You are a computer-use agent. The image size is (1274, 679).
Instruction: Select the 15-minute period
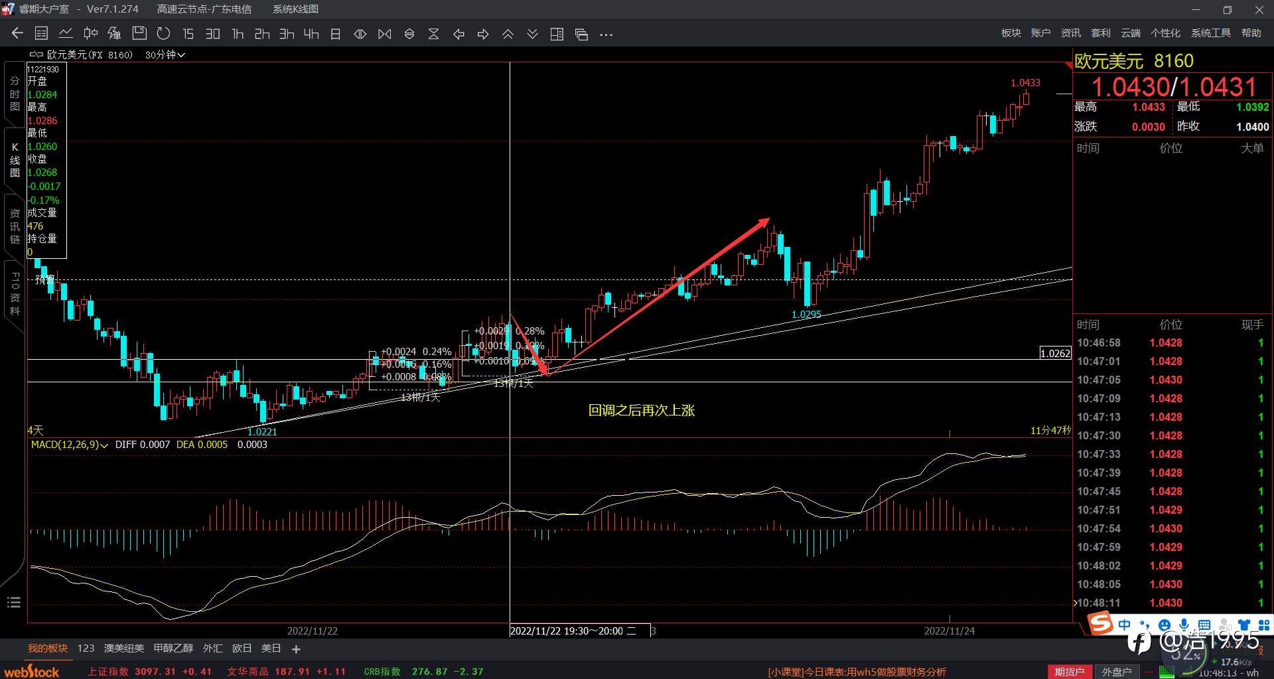[188, 34]
